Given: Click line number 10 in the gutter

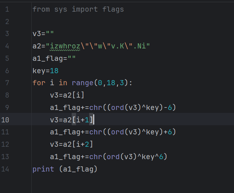Looking at the screenshot, I should point(5,120).
